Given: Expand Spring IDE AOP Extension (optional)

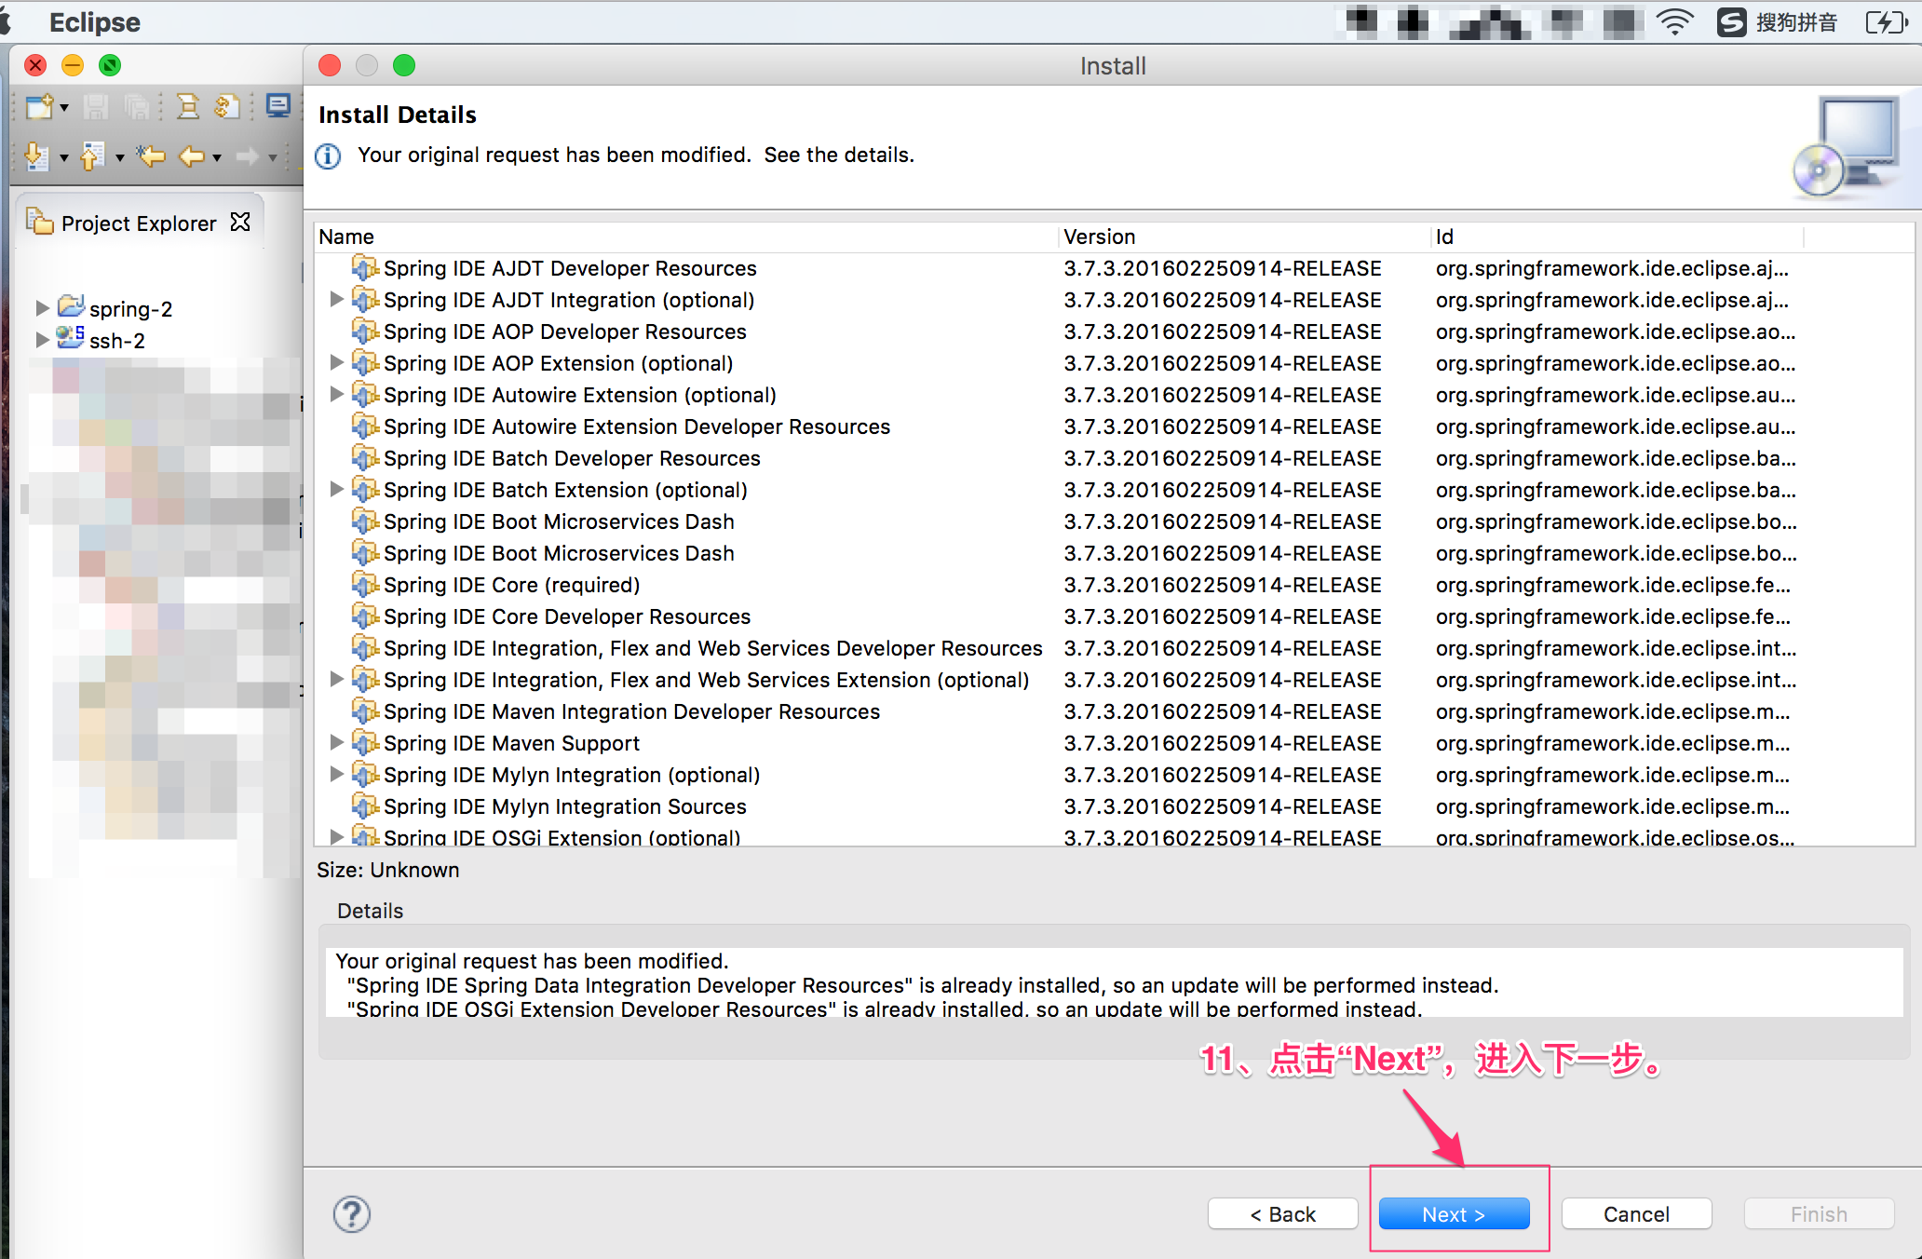Looking at the screenshot, I should (x=337, y=362).
